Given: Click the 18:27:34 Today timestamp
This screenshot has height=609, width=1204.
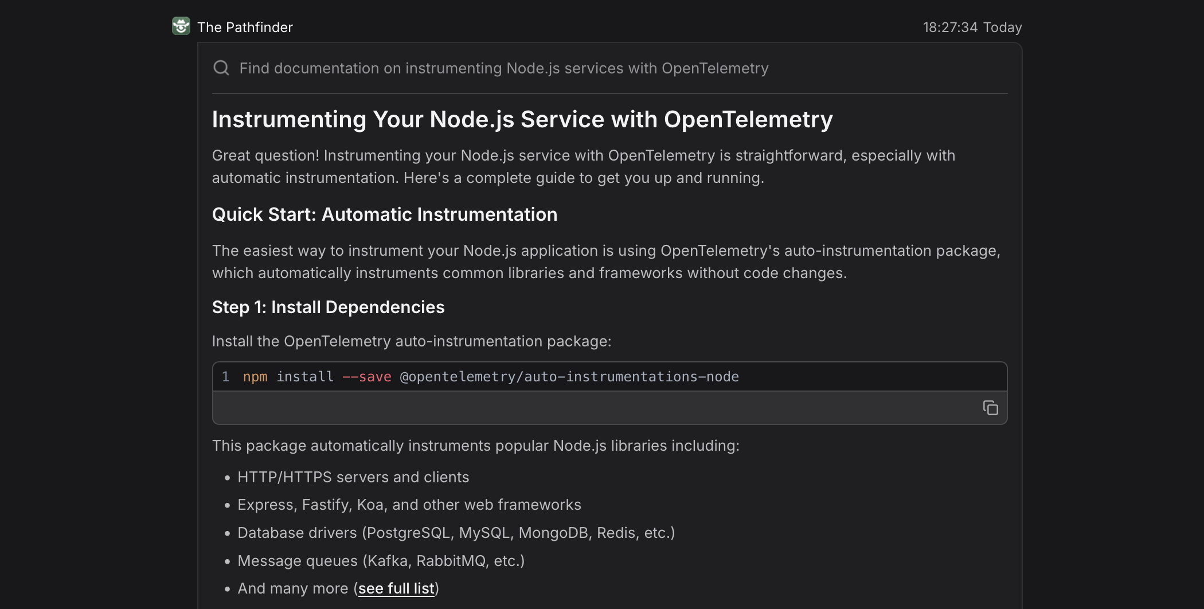Looking at the screenshot, I should click(x=972, y=28).
